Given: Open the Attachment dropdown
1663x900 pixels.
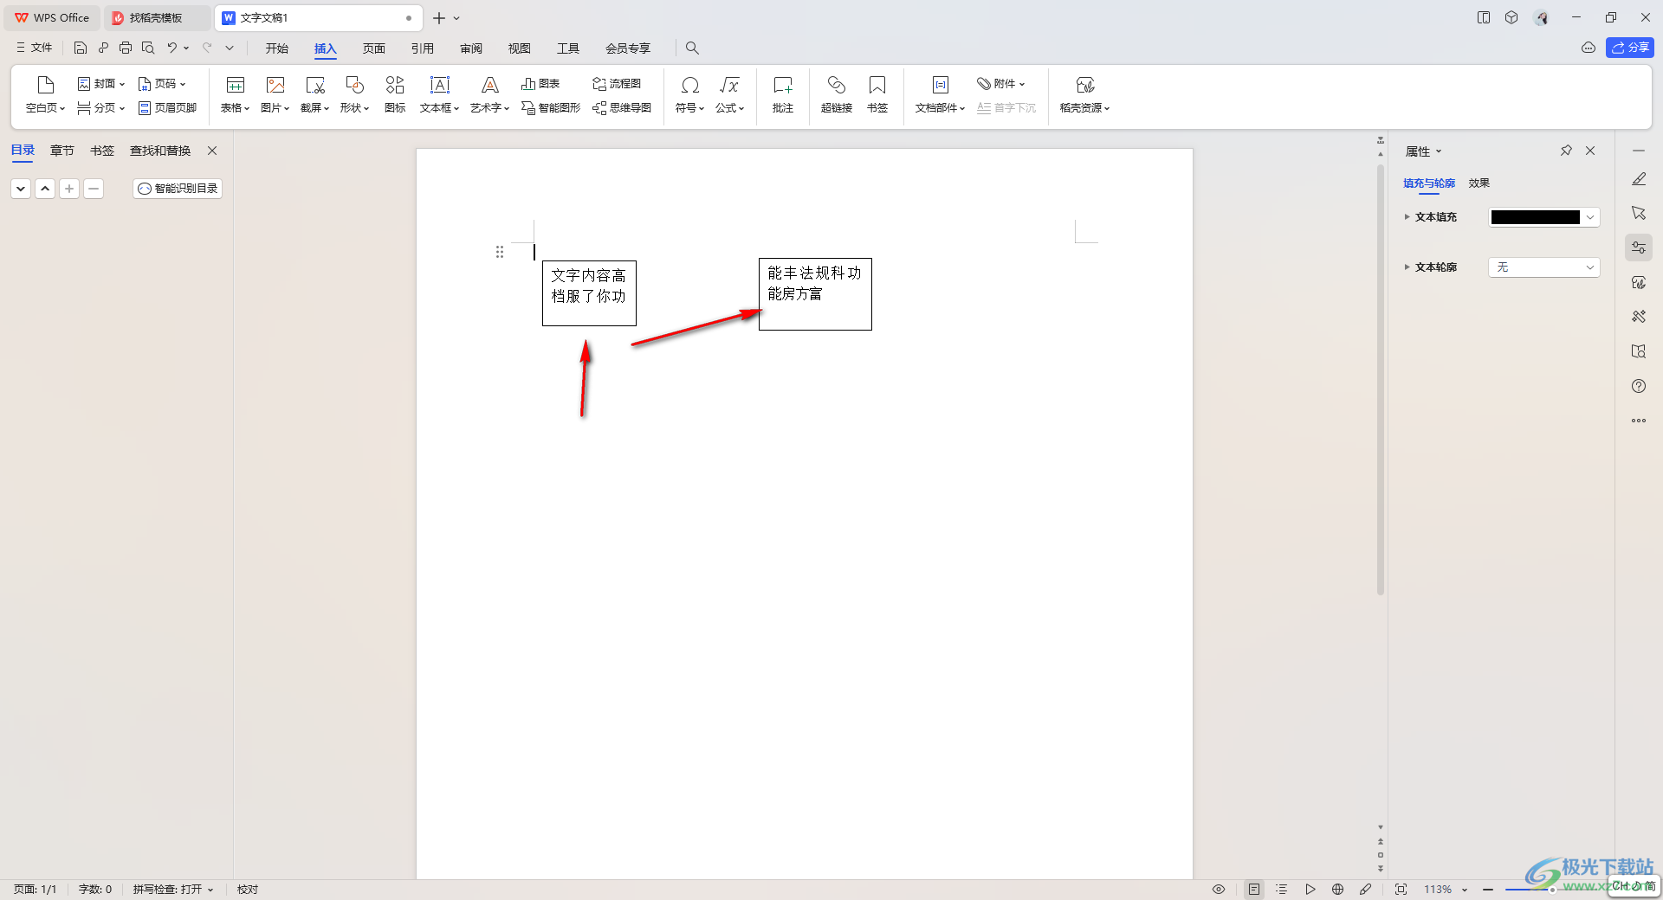Looking at the screenshot, I should tap(1001, 84).
